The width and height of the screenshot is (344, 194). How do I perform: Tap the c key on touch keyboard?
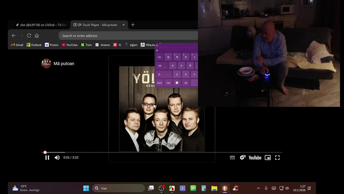pyautogui.click(x=194, y=74)
